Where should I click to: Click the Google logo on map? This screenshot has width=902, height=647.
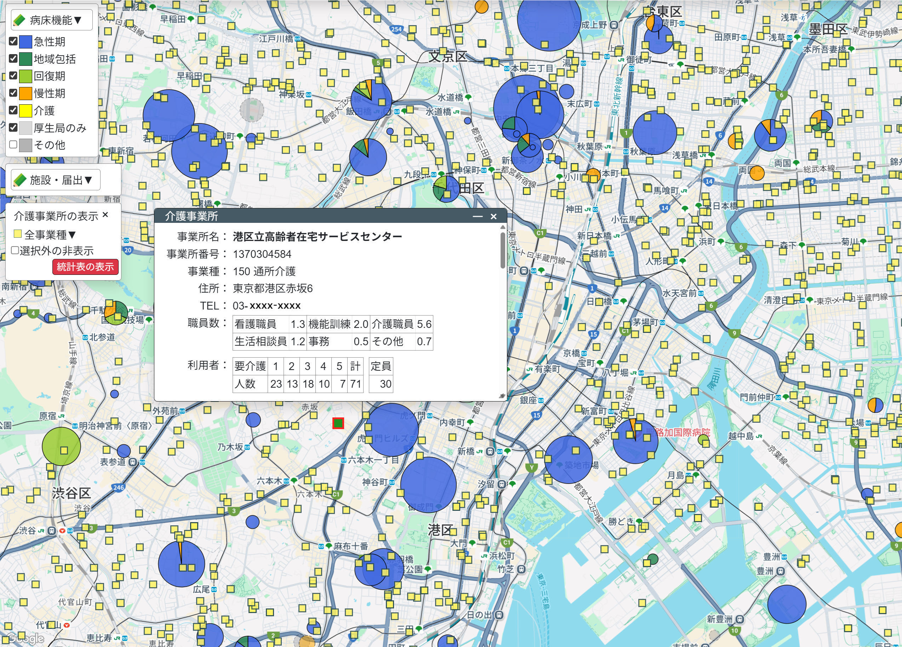(26, 638)
